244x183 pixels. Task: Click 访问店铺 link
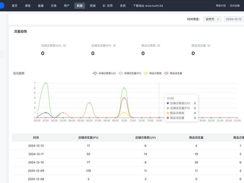(235, 6)
